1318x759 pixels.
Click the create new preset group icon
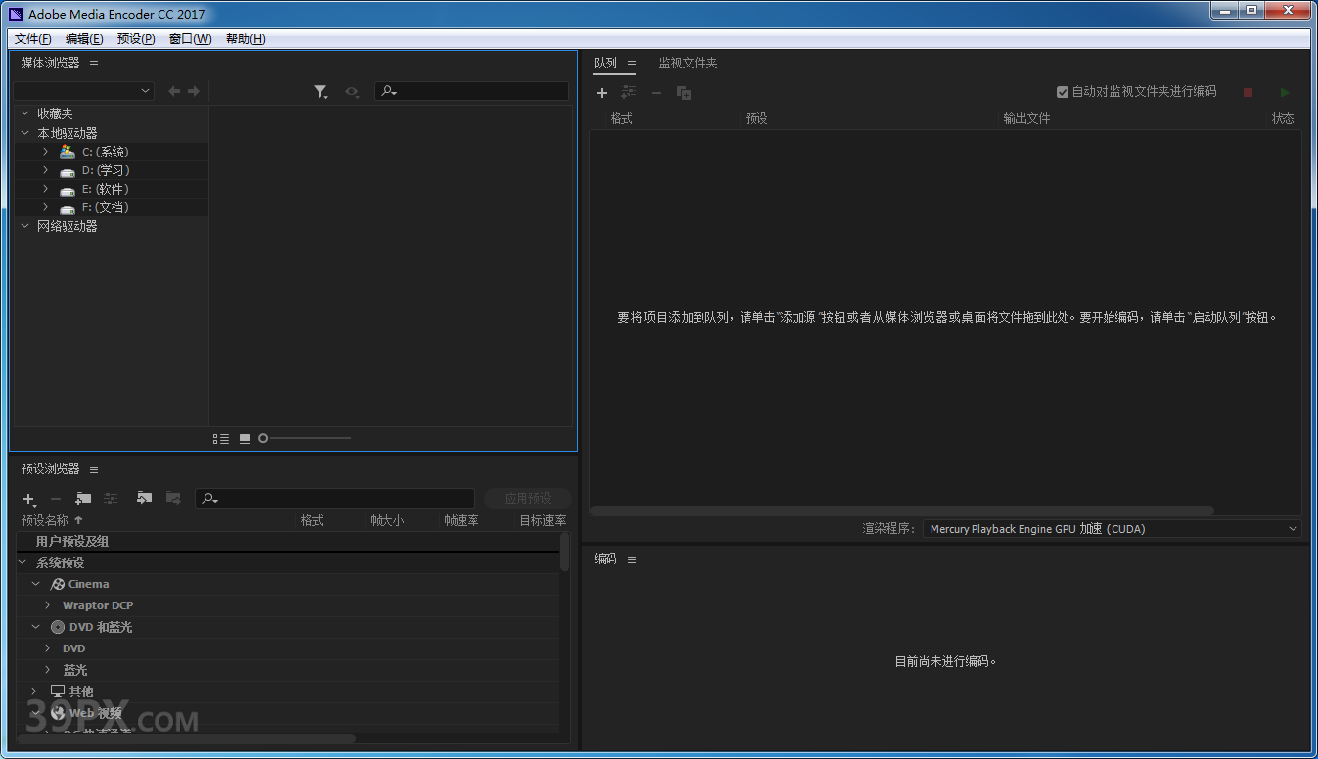tap(83, 499)
